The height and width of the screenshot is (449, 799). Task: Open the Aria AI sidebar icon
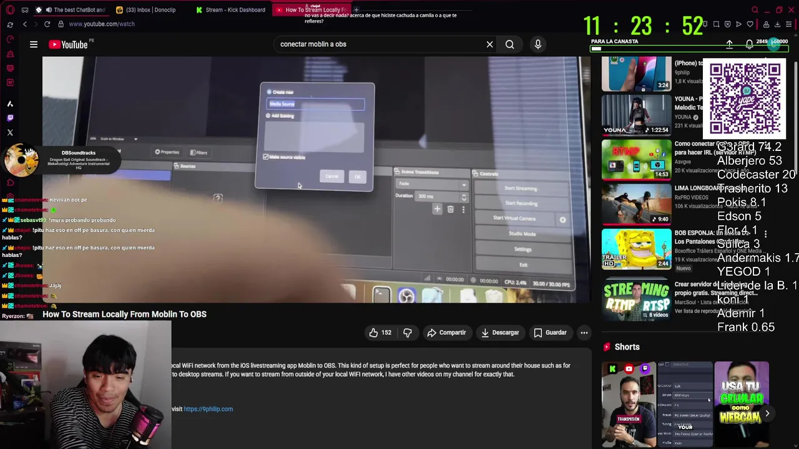(10, 104)
